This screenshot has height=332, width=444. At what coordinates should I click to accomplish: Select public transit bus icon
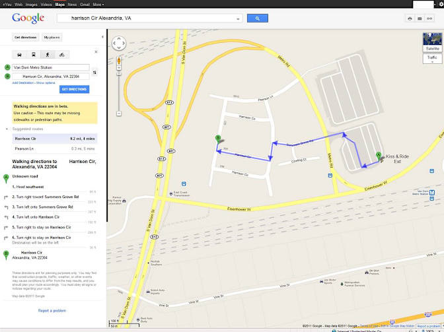click(34, 55)
